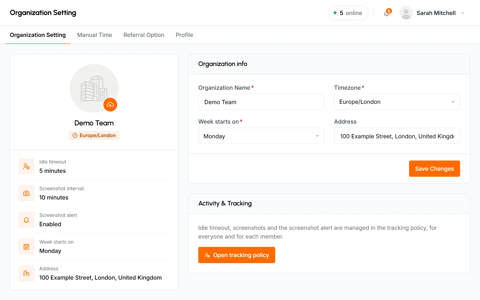The height and width of the screenshot is (300, 480).
Task: Click the Sarah Mitchell user name
Action: click(x=436, y=13)
